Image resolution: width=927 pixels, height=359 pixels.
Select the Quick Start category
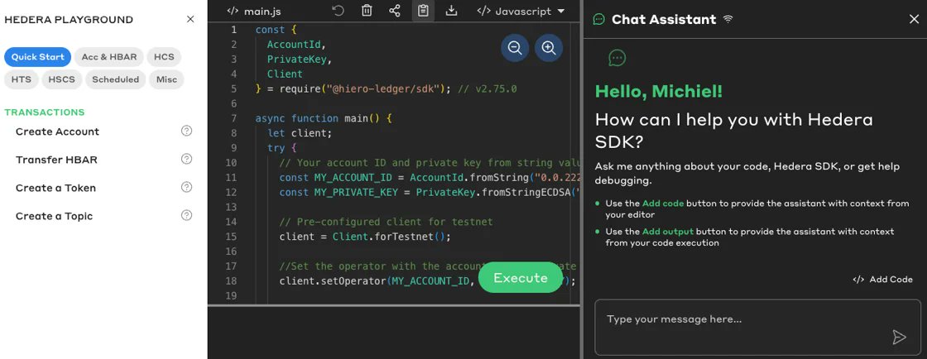tap(38, 57)
